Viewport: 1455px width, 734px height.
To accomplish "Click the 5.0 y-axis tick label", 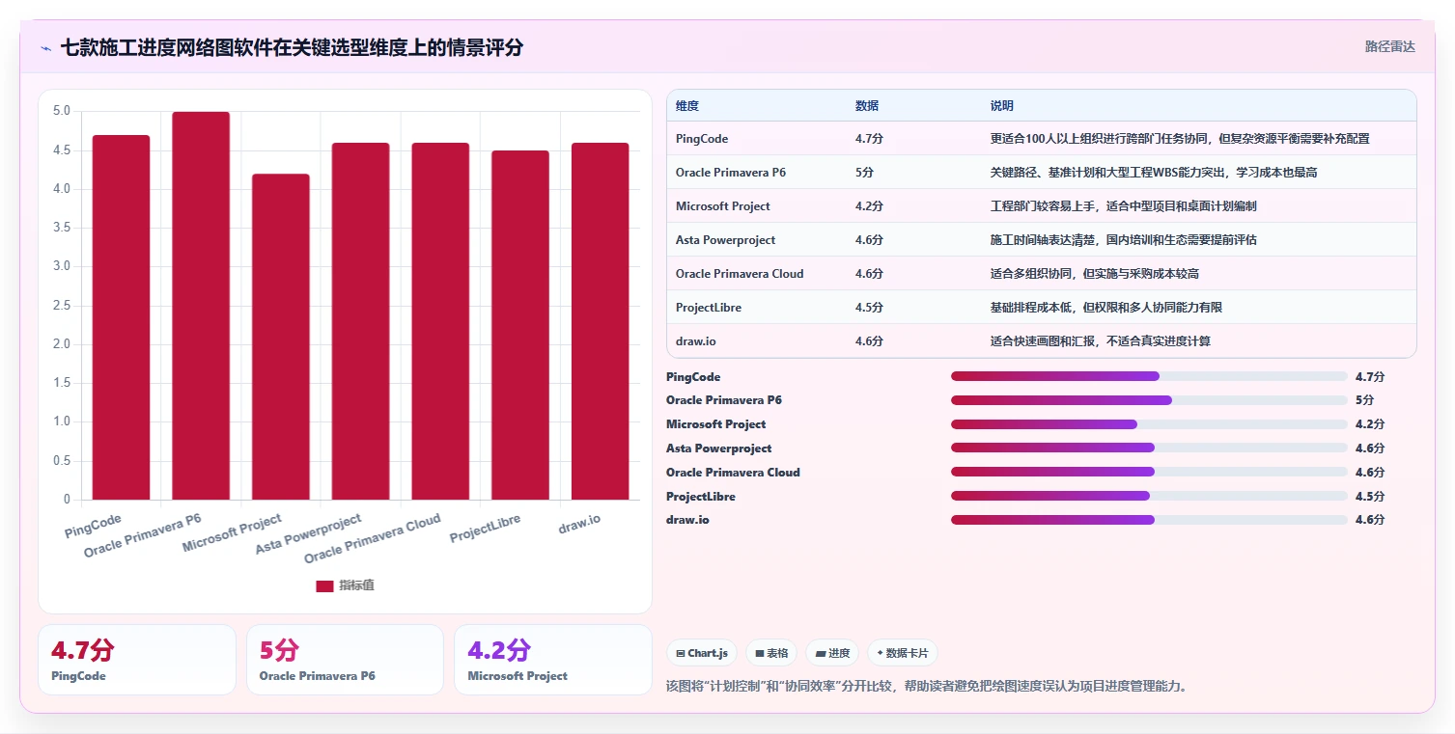I will click(x=62, y=111).
